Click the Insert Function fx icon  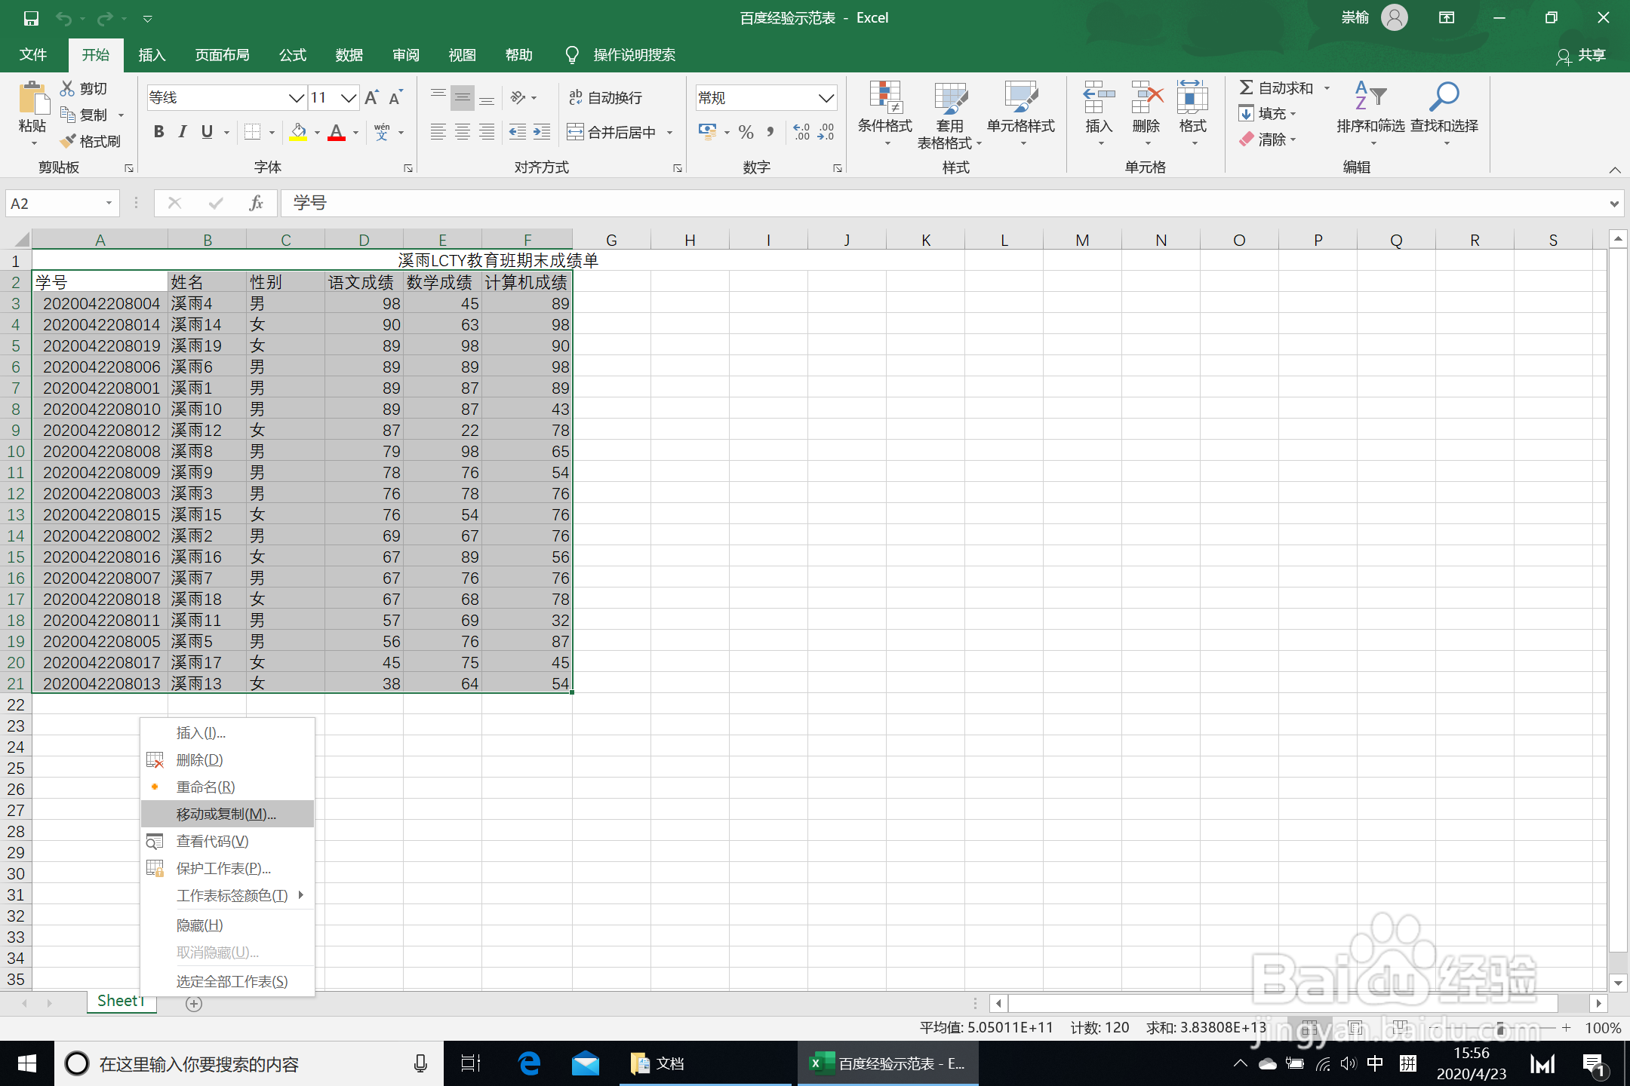click(x=256, y=203)
